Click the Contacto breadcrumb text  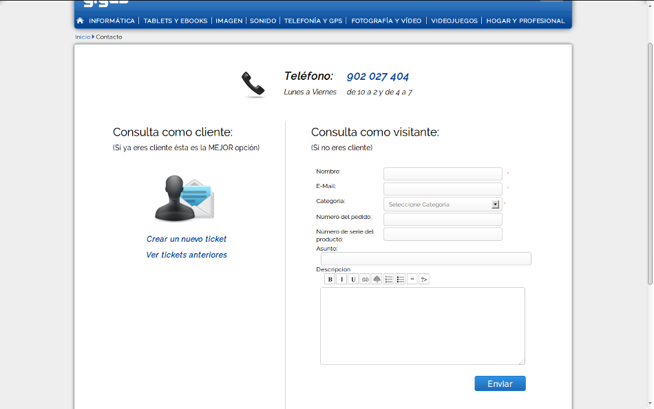coord(109,36)
